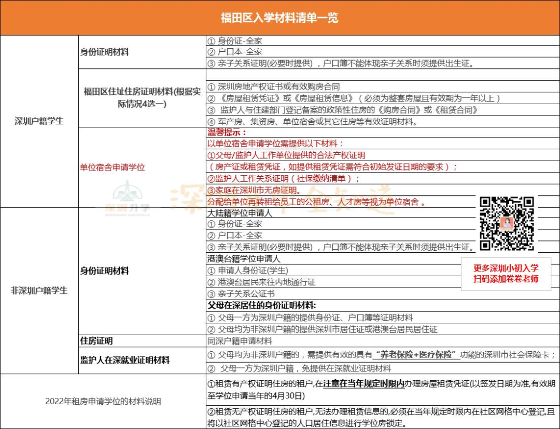The width and height of the screenshot is (560, 429).
Task: Select the 深圳户籍学生 cell
Action: [x=39, y=121]
